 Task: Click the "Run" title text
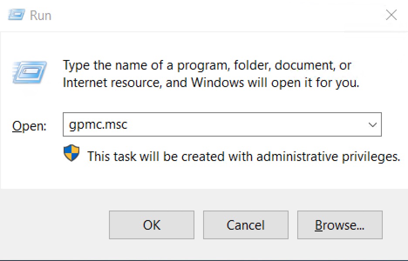coord(41,15)
